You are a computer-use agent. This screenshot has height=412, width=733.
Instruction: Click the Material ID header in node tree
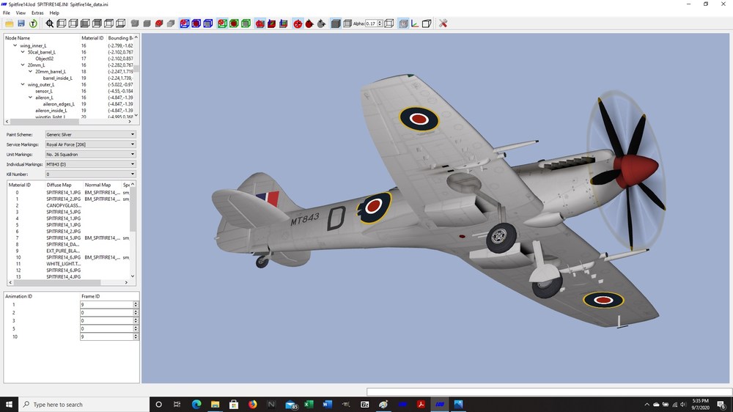tap(92, 38)
